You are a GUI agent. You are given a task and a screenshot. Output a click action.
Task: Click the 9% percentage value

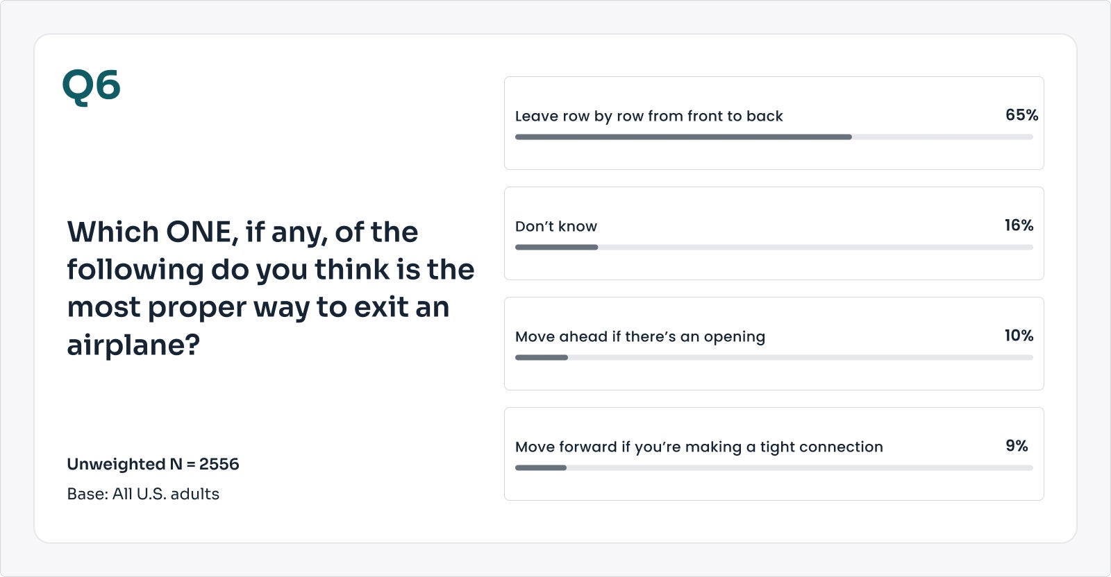point(1017,446)
